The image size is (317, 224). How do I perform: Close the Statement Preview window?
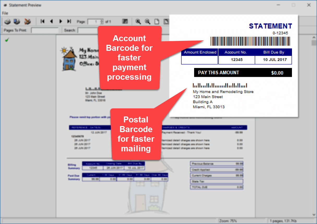[309, 5]
